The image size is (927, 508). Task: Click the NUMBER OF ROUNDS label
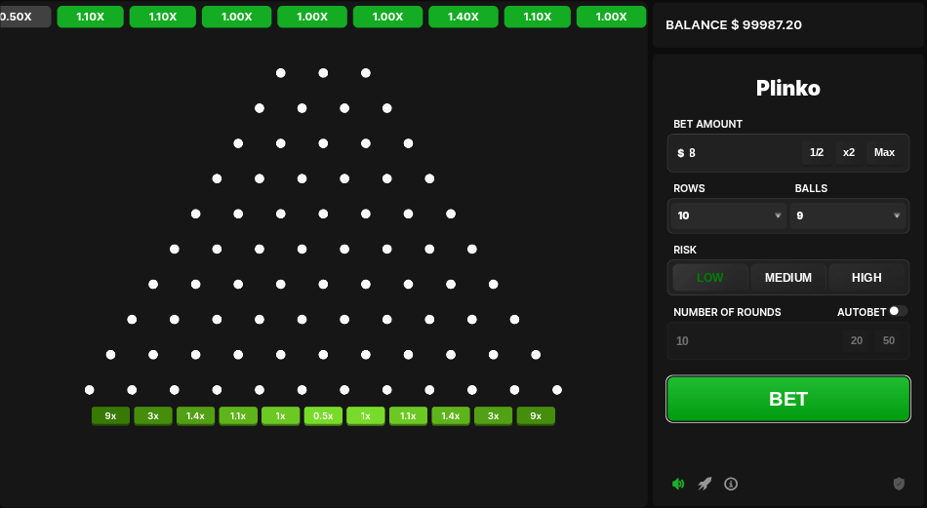pyautogui.click(x=727, y=312)
